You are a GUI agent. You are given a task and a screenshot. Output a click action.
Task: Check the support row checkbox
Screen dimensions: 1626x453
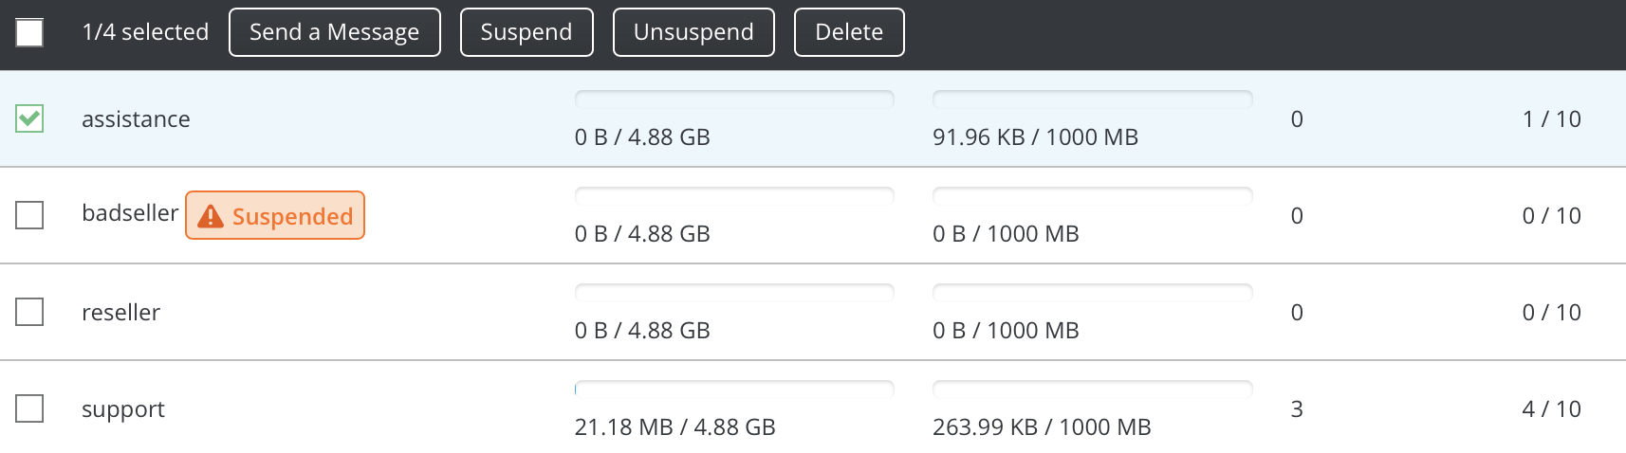(29, 408)
